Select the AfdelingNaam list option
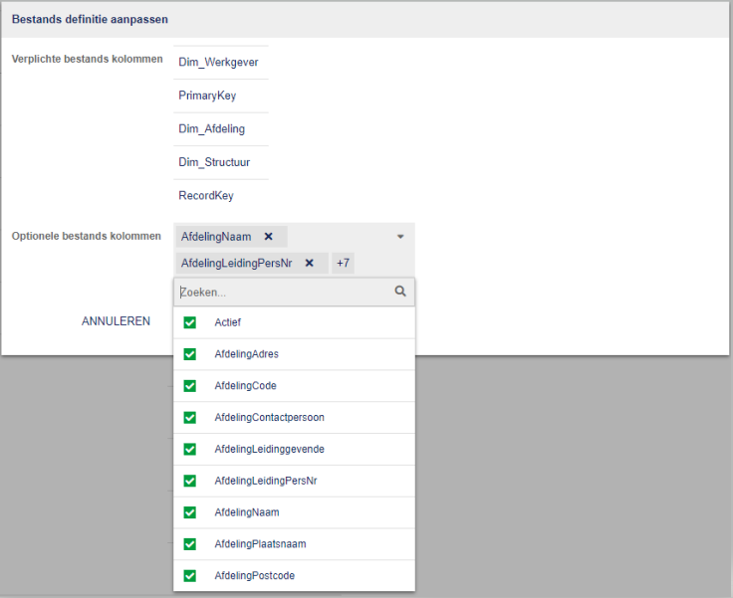This screenshot has height=598, width=733. pyautogui.click(x=247, y=512)
